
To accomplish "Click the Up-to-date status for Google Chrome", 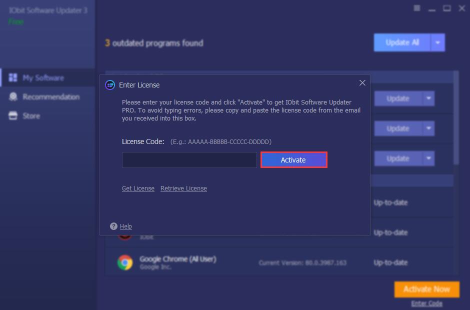I will tap(390, 262).
